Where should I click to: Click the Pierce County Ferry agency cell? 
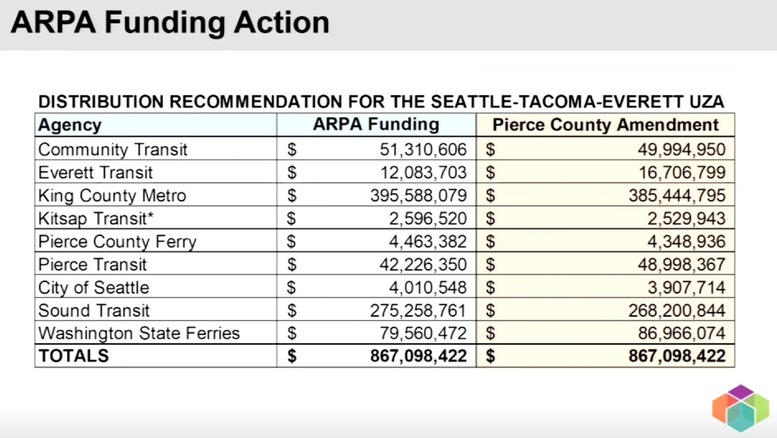(x=117, y=242)
